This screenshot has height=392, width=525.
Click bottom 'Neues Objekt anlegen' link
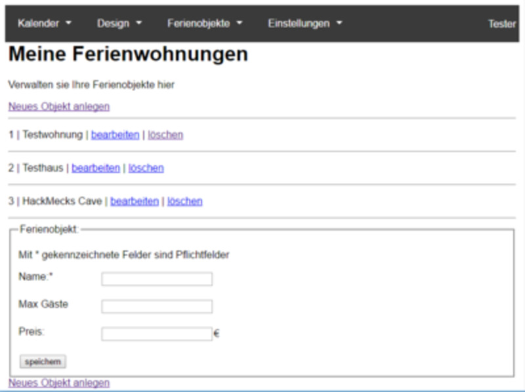tap(59, 383)
